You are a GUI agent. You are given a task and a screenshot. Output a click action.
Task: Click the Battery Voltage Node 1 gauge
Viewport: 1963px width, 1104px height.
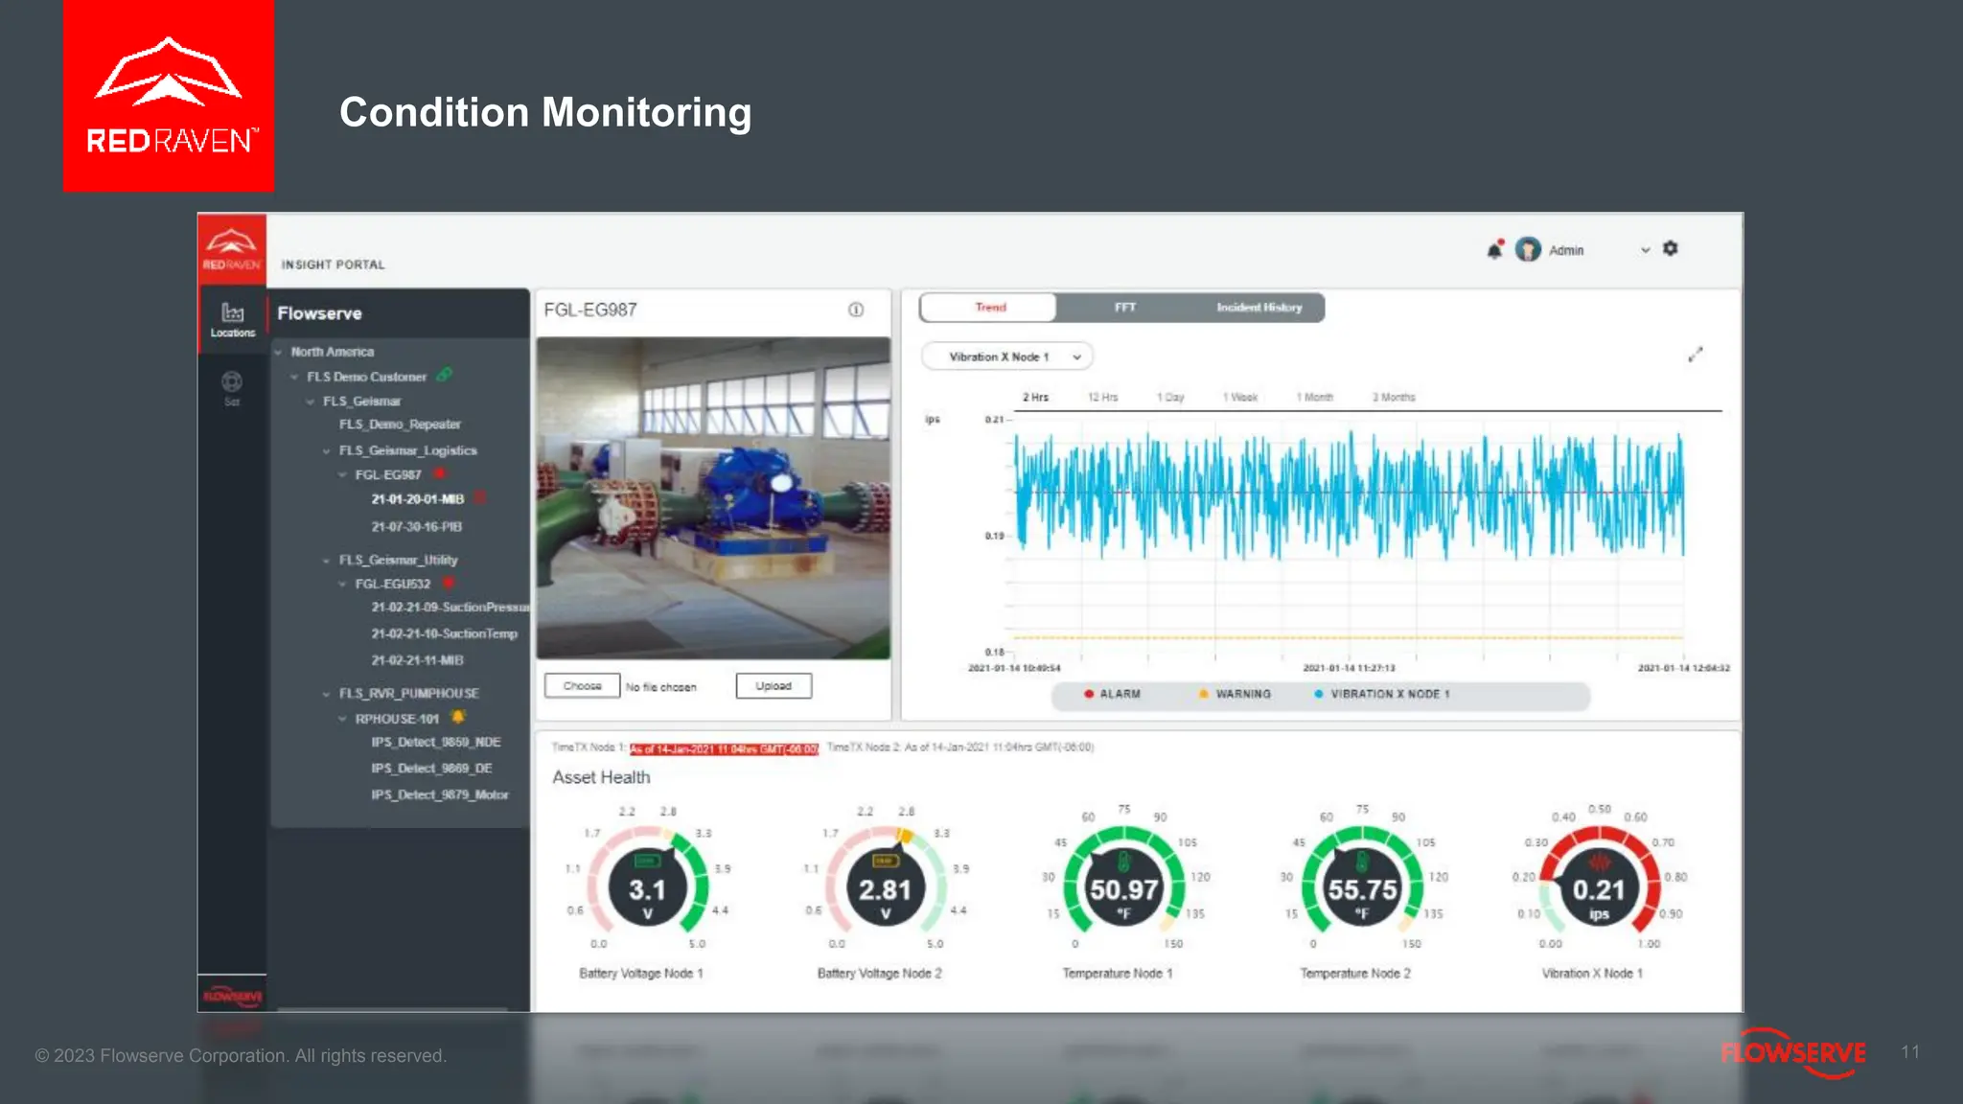pyautogui.click(x=647, y=880)
